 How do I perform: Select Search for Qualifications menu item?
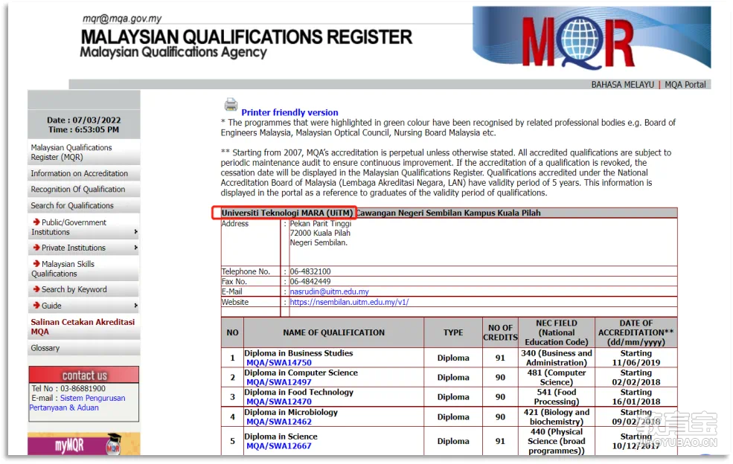pos(83,205)
